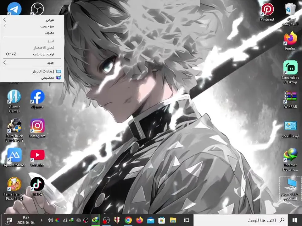Select the TikTok desktop shortcut
Viewport: 302px width, 226px height.
point(37,186)
